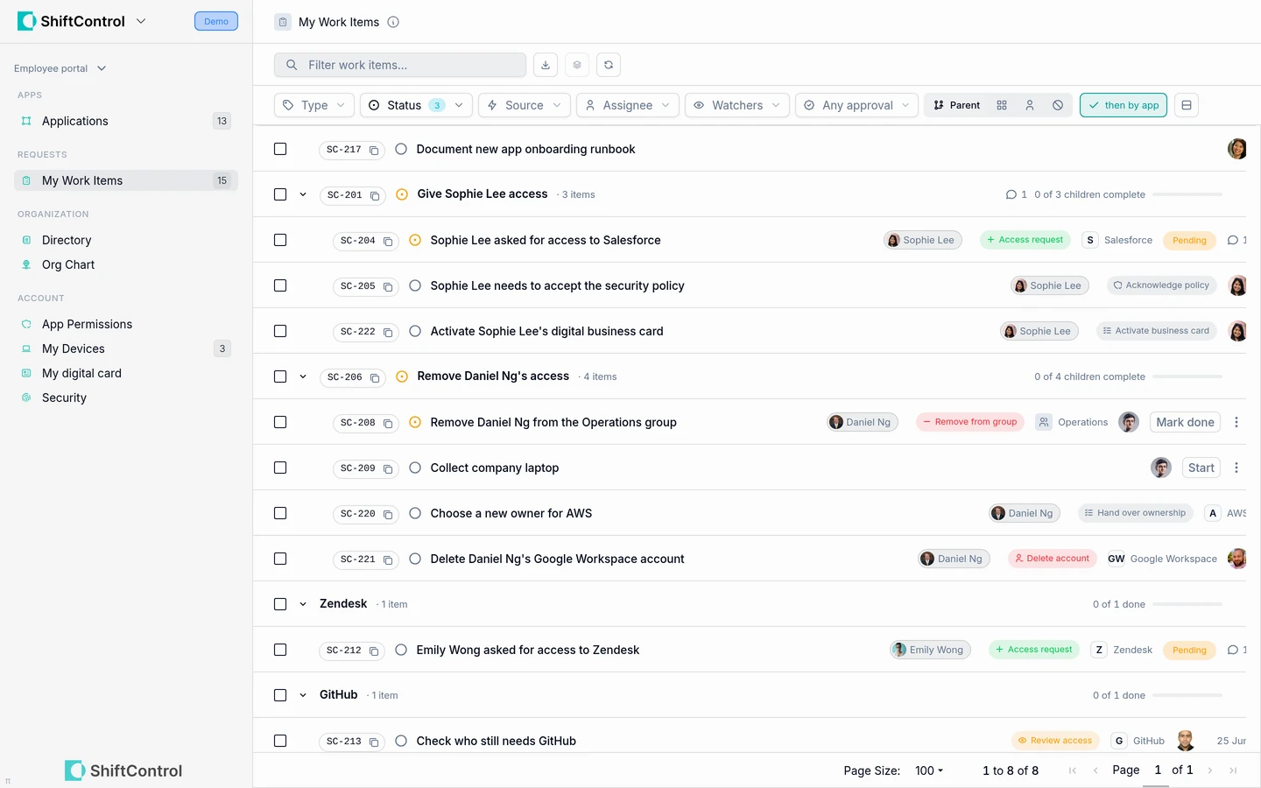Click status circle of SC-217 item
This screenshot has height=788, width=1261.
(401, 149)
